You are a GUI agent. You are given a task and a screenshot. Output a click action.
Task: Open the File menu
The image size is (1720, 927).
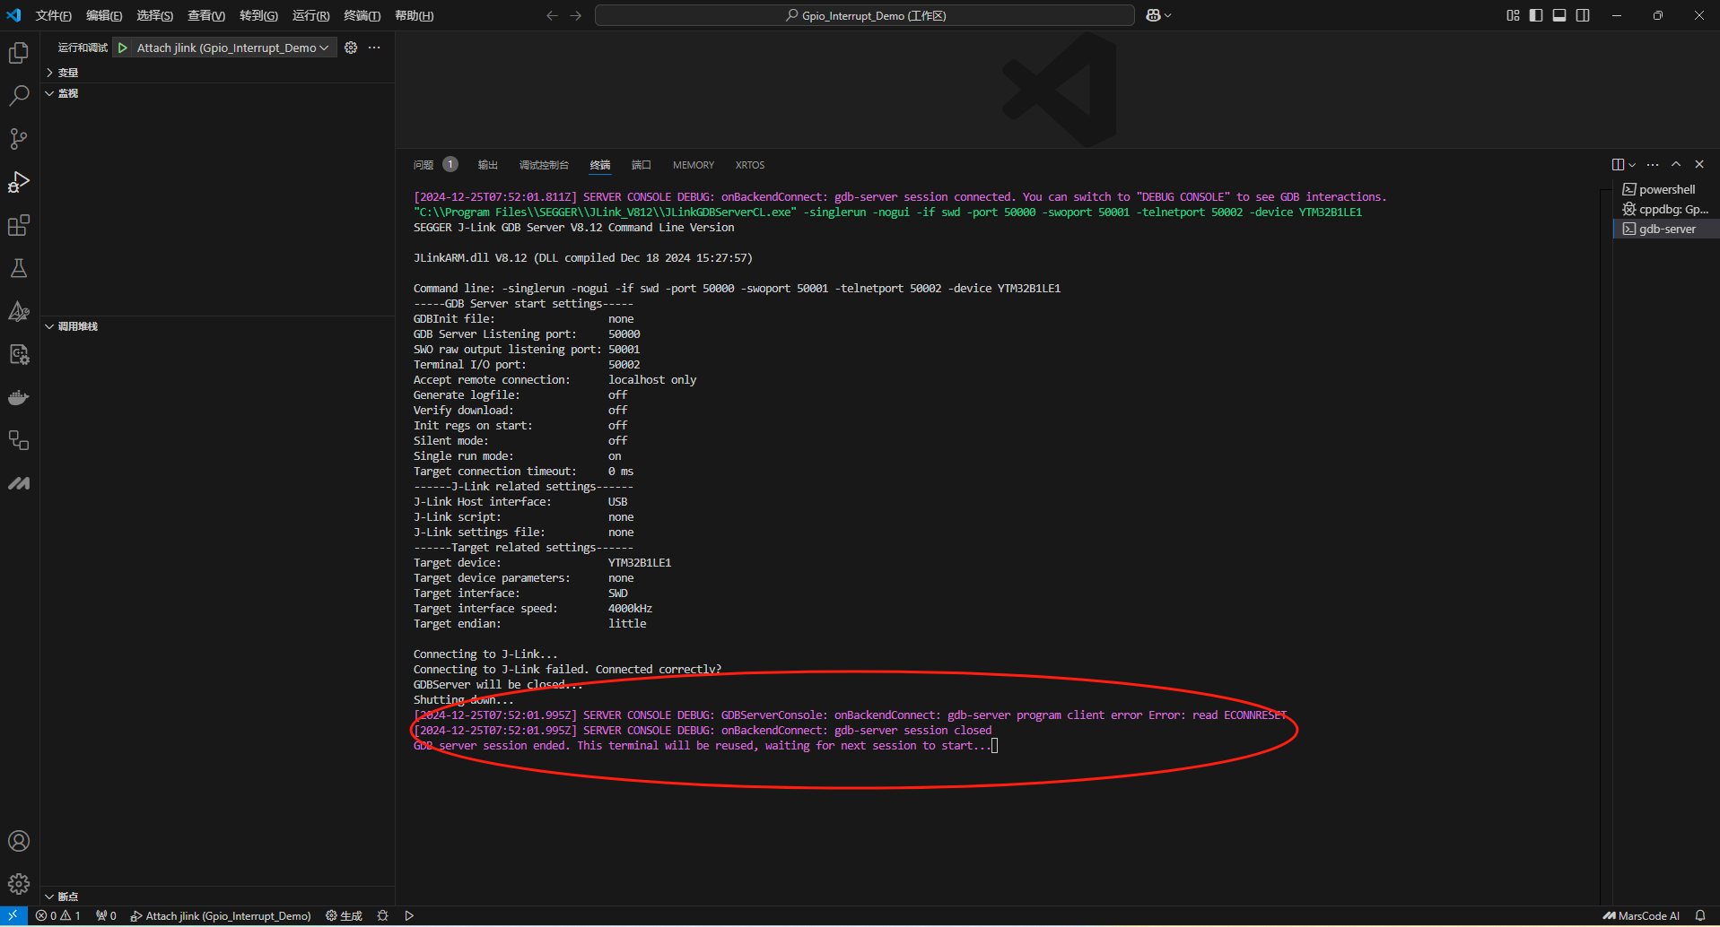54,15
